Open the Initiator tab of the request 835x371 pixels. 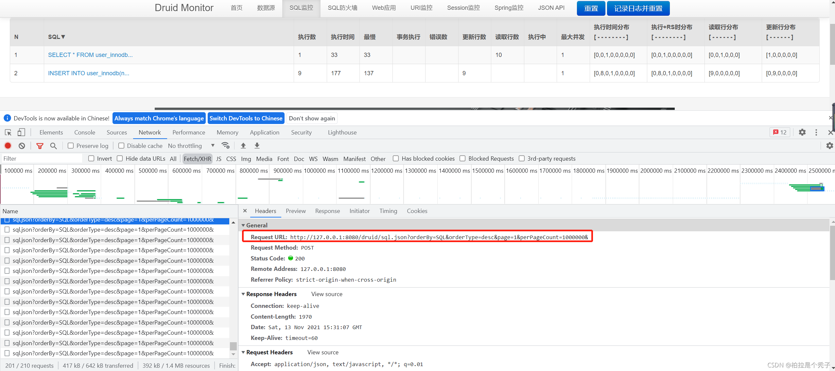pyautogui.click(x=359, y=211)
